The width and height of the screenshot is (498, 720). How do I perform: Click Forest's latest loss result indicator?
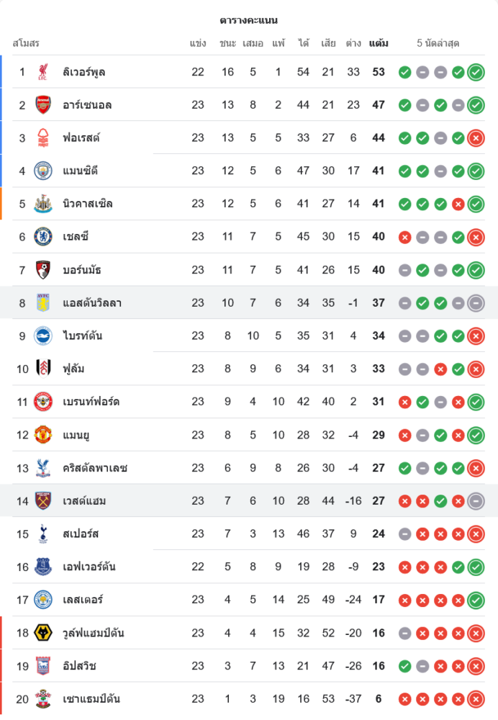pos(476,138)
